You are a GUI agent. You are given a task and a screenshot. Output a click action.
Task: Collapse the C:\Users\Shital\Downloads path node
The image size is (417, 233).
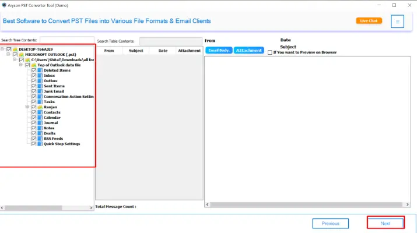click(15, 59)
